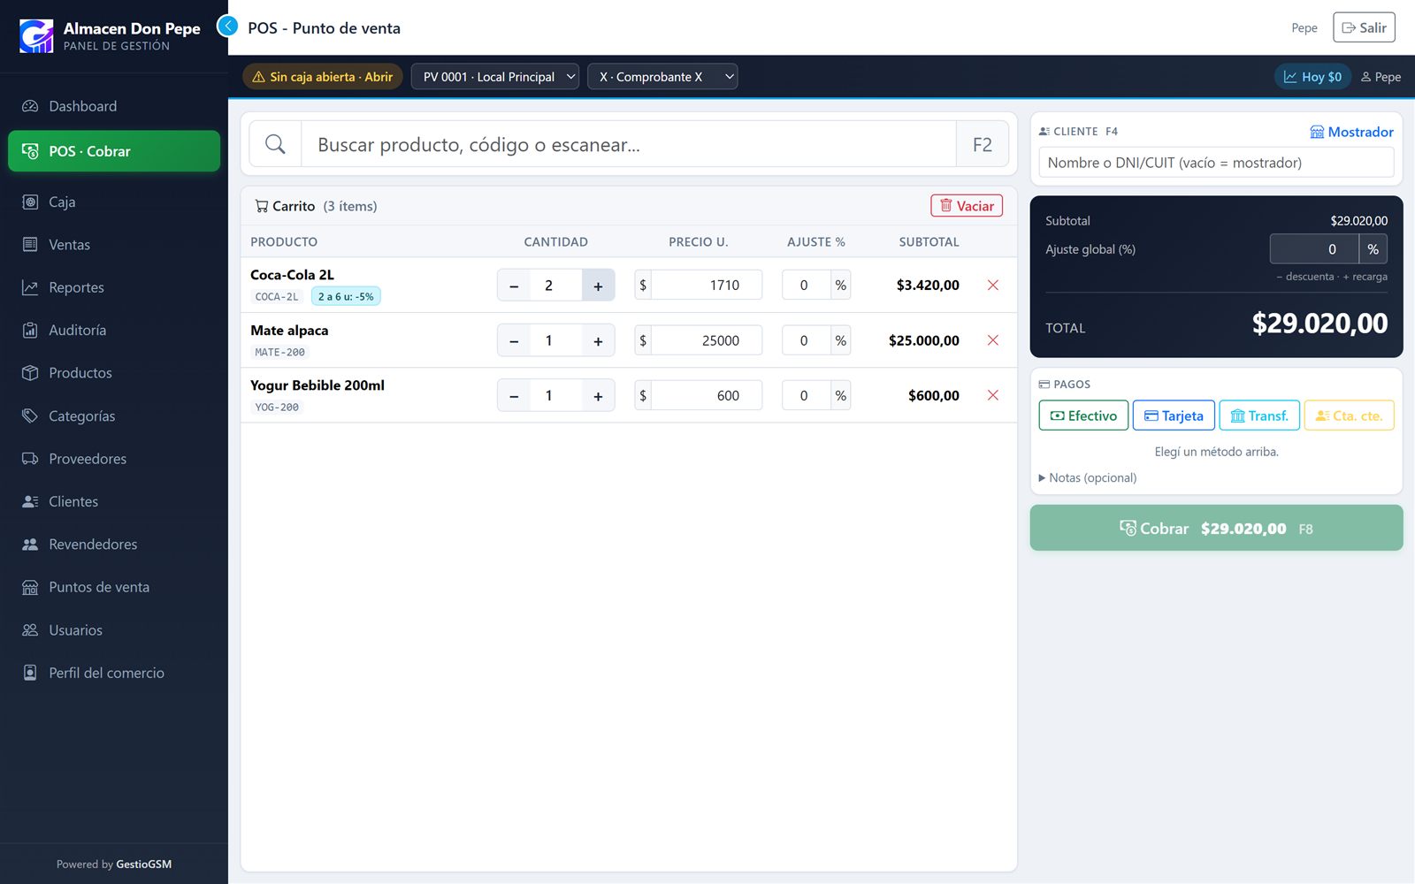Open the Caja section
This screenshot has width=1415, height=884.
tap(114, 202)
